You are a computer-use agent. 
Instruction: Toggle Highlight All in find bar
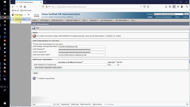65,104
